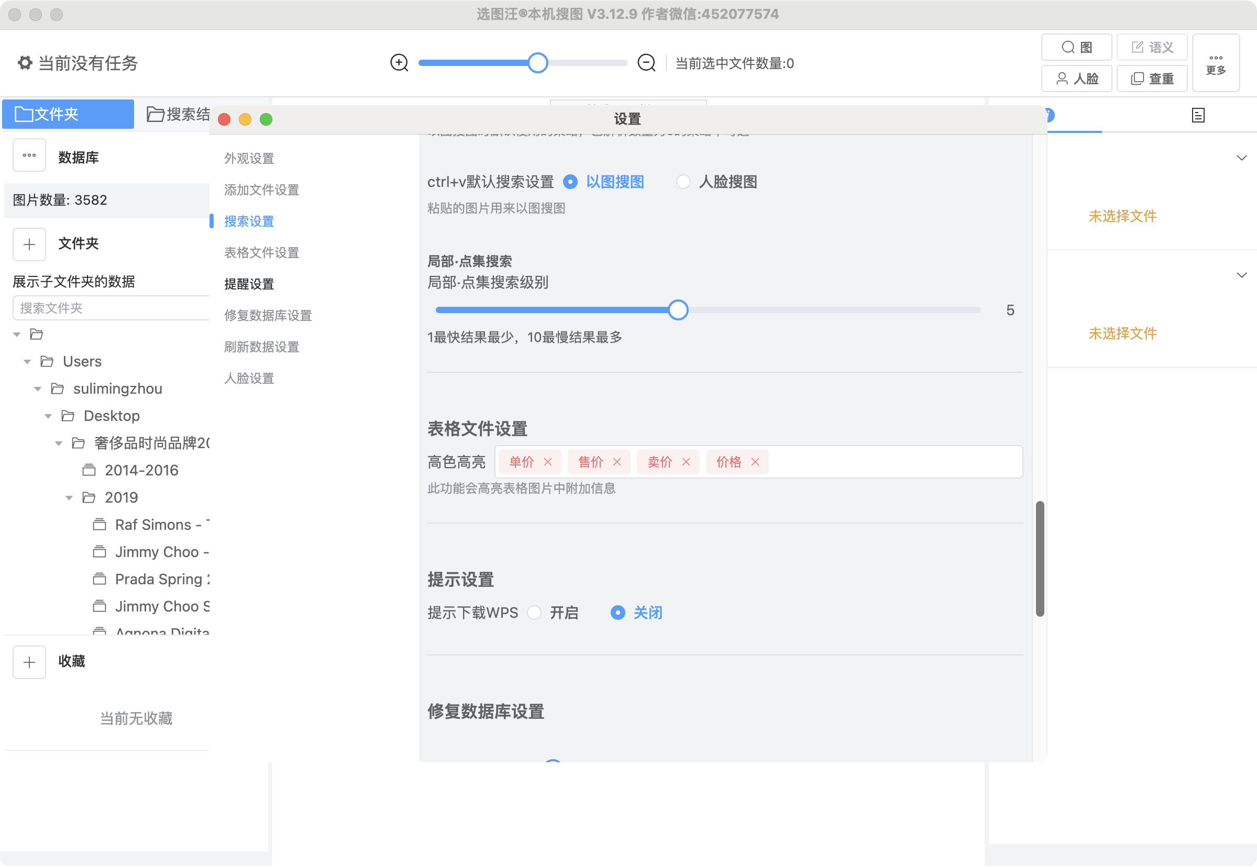Remove the 单价 tag

(x=548, y=462)
